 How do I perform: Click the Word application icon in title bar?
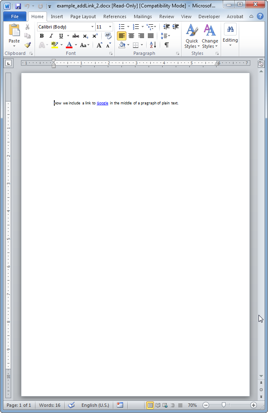coord(7,6)
